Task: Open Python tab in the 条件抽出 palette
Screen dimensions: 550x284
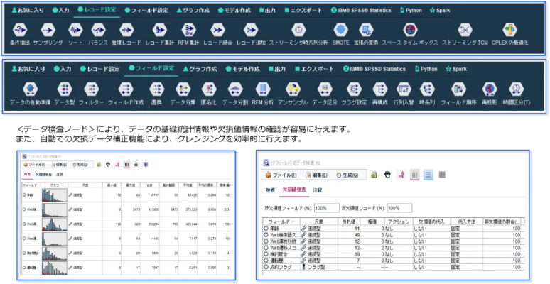Action: coord(411,11)
